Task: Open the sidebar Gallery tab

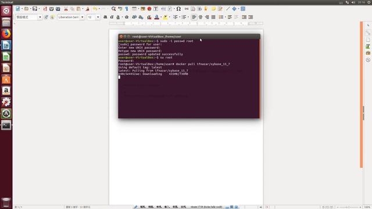Action: click(x=368, y=53)
